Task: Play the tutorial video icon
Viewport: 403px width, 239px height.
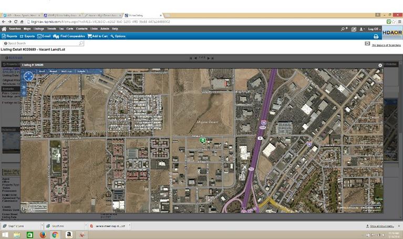Action: (x=367, y=44)
